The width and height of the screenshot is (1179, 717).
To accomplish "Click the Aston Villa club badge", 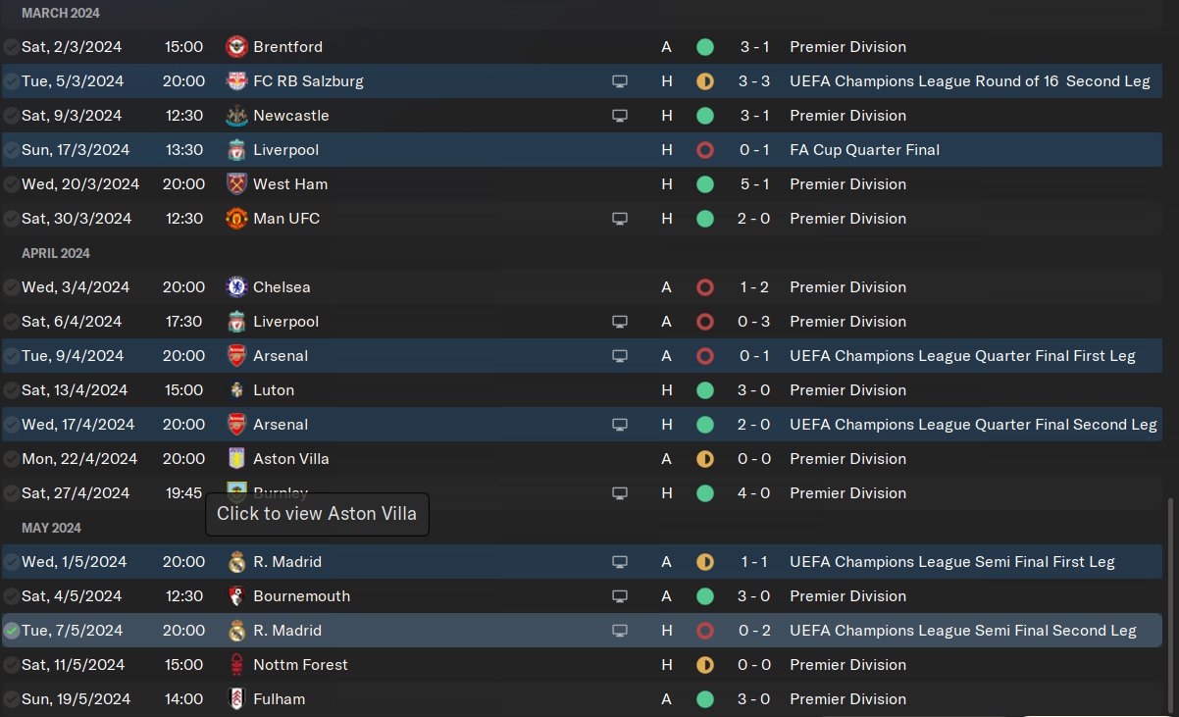I will [236, 459].
